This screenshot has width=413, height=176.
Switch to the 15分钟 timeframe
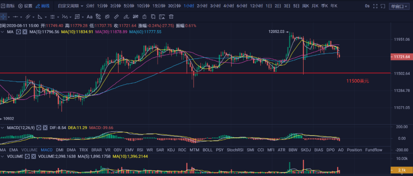(x=159, y=6)
